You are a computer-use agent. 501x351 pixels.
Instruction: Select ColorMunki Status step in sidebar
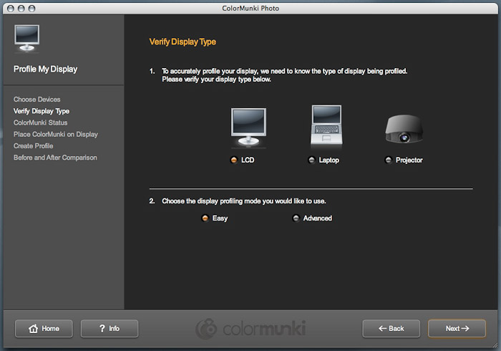tap(40, 122)
